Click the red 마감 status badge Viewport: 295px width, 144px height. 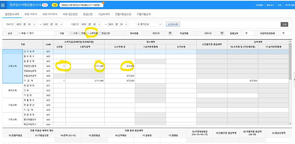45,5
